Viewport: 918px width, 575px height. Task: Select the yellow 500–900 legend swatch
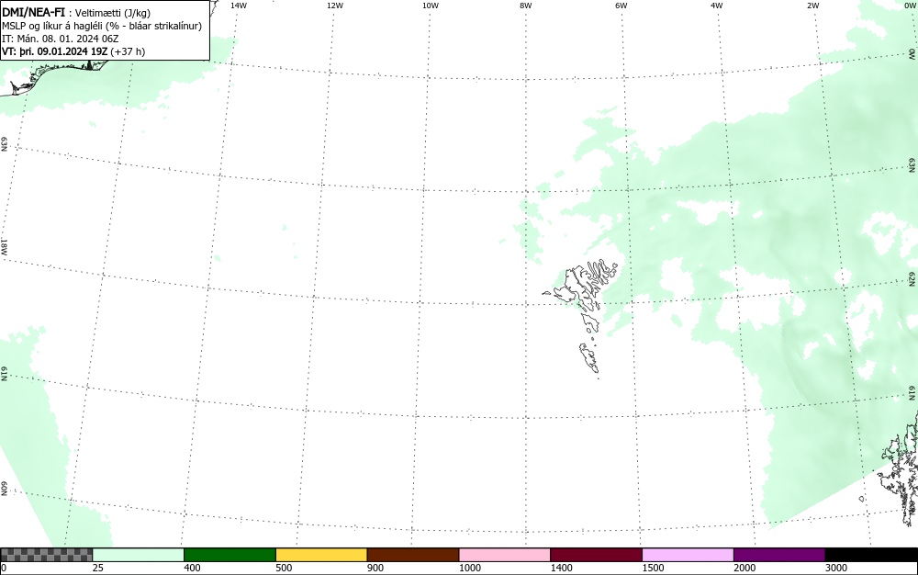tap(321, 555)
